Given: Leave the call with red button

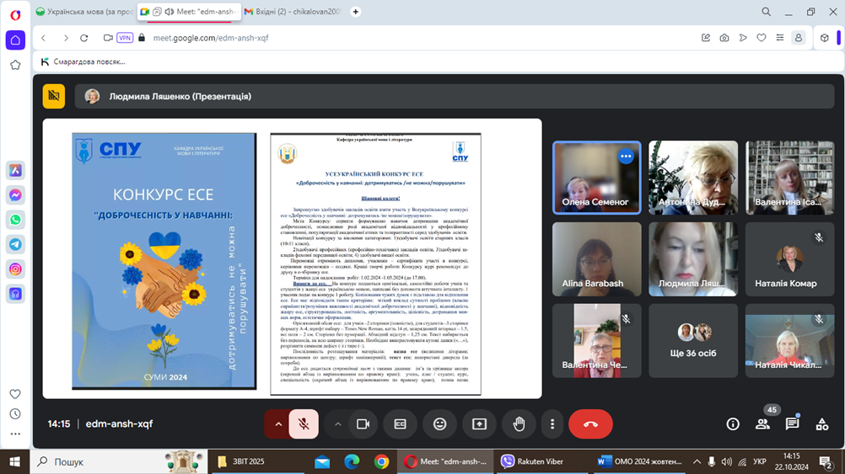Looking at the screenshot, I should pyautogui.click(x=590, y=424).
